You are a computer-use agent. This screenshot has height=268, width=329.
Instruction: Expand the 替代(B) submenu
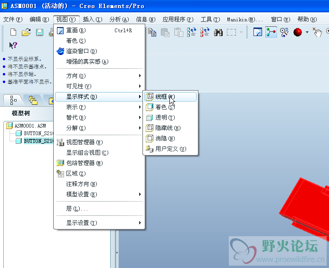click(99, 118)
